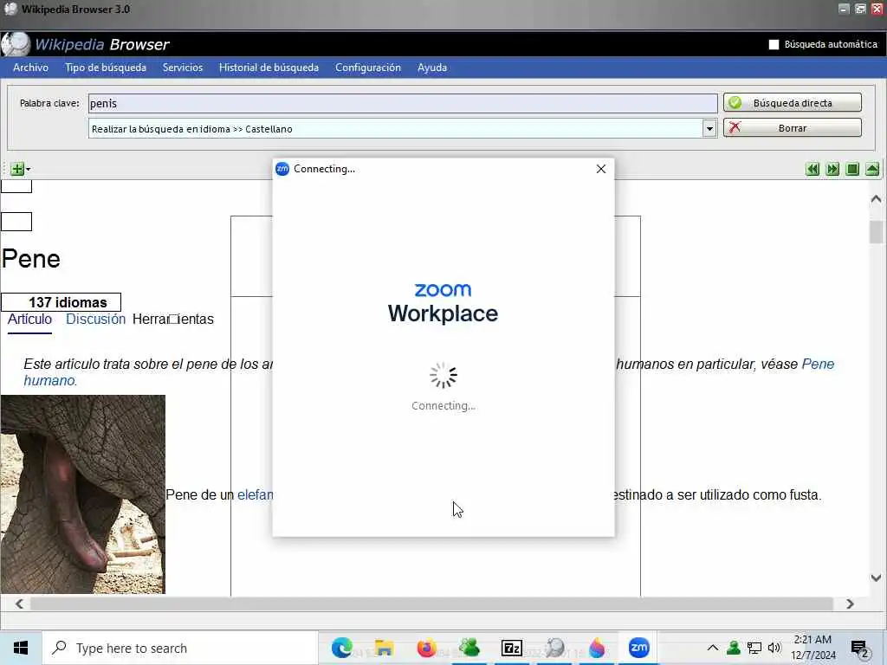This screenshot has height=665, width=887.
Task: Enable the Búsqueda automática checkbox
Action: [774, 44]
